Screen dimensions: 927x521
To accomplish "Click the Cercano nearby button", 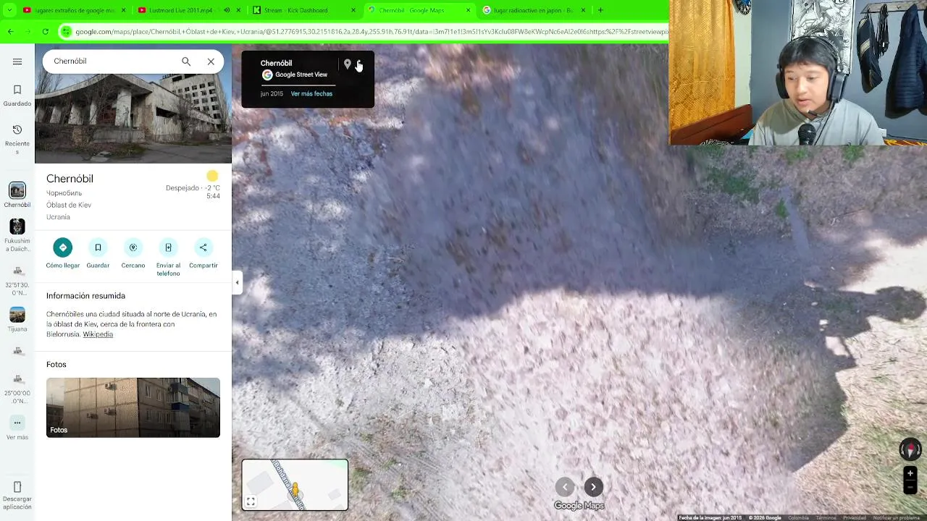I will (x=133, y=254).
